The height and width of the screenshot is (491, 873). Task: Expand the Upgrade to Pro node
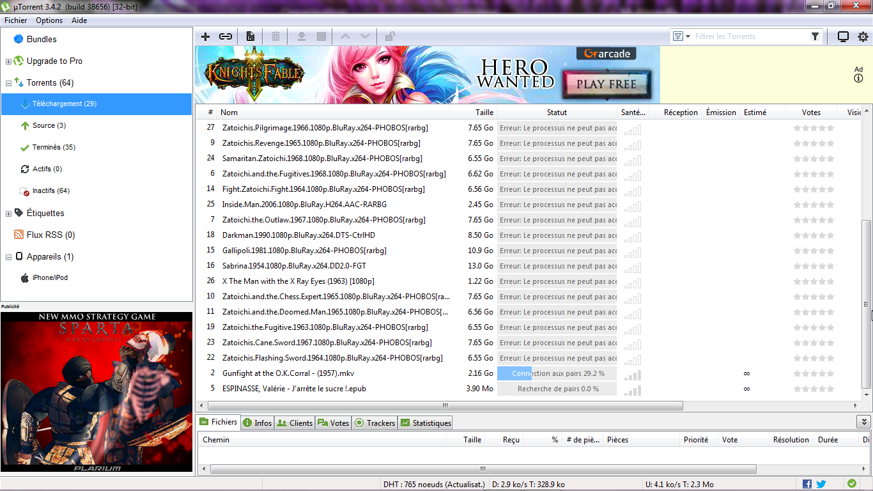click(8, 61)
